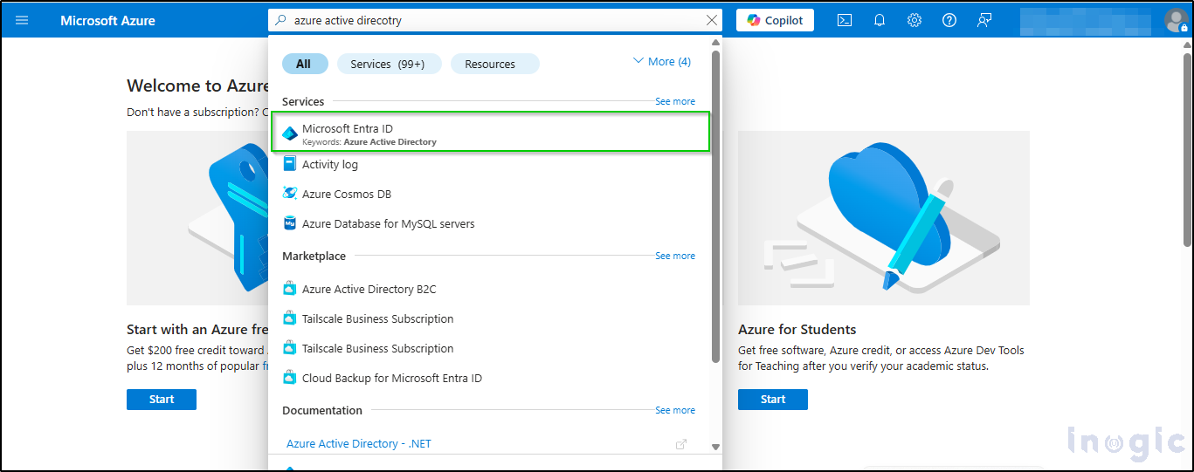1194x472 pixels.
Task: Click the Activity log icon
Action: tap(290, 164)
